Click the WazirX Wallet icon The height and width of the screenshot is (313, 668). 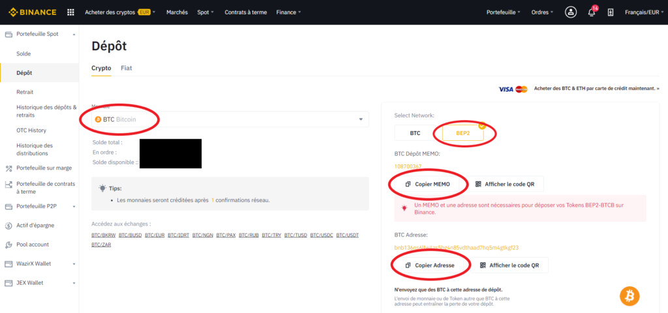point(8,264)
